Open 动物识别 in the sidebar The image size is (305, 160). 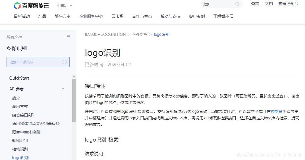click(20, 141)
